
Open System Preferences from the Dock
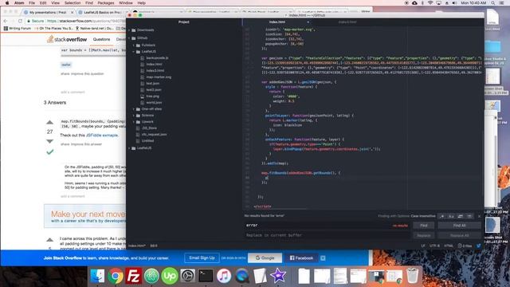[x=188, y=276]
